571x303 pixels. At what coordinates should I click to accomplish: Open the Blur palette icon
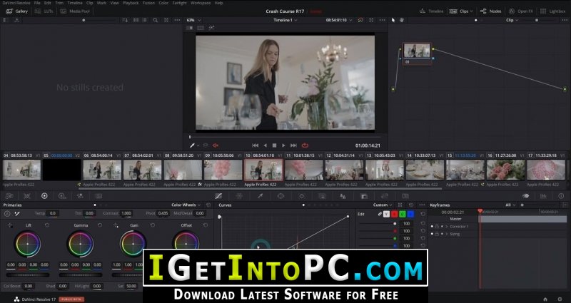(343, 196)
